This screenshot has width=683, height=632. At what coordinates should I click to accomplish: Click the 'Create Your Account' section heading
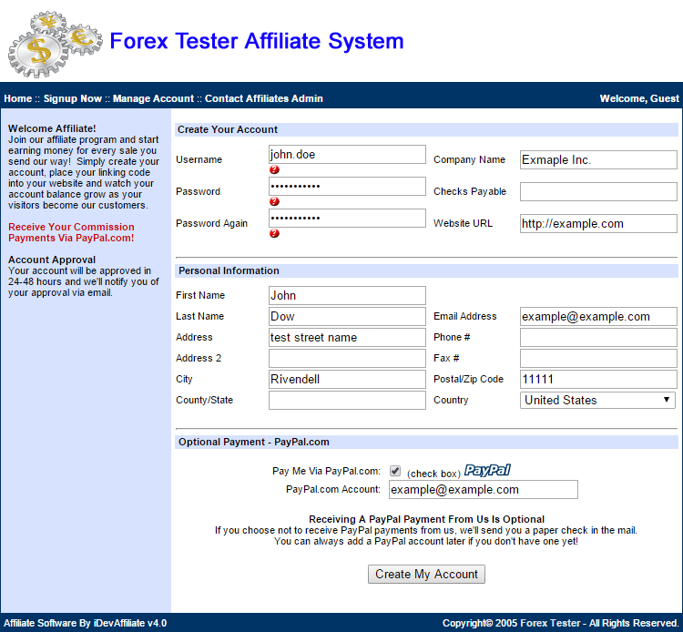[228, 130]
